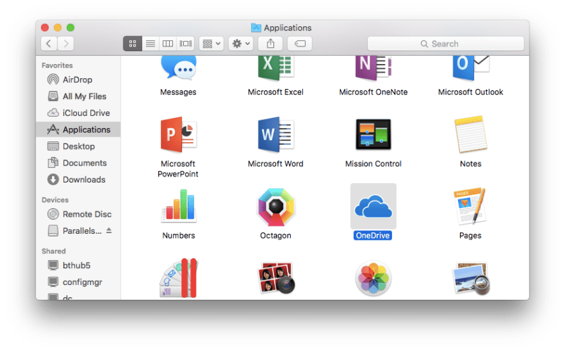Select the Photos flower app icon

coord(373,278)
